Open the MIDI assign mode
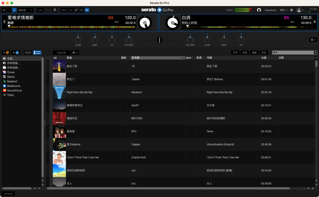Screen dimensions: 319x197 [x=48, y=10]
